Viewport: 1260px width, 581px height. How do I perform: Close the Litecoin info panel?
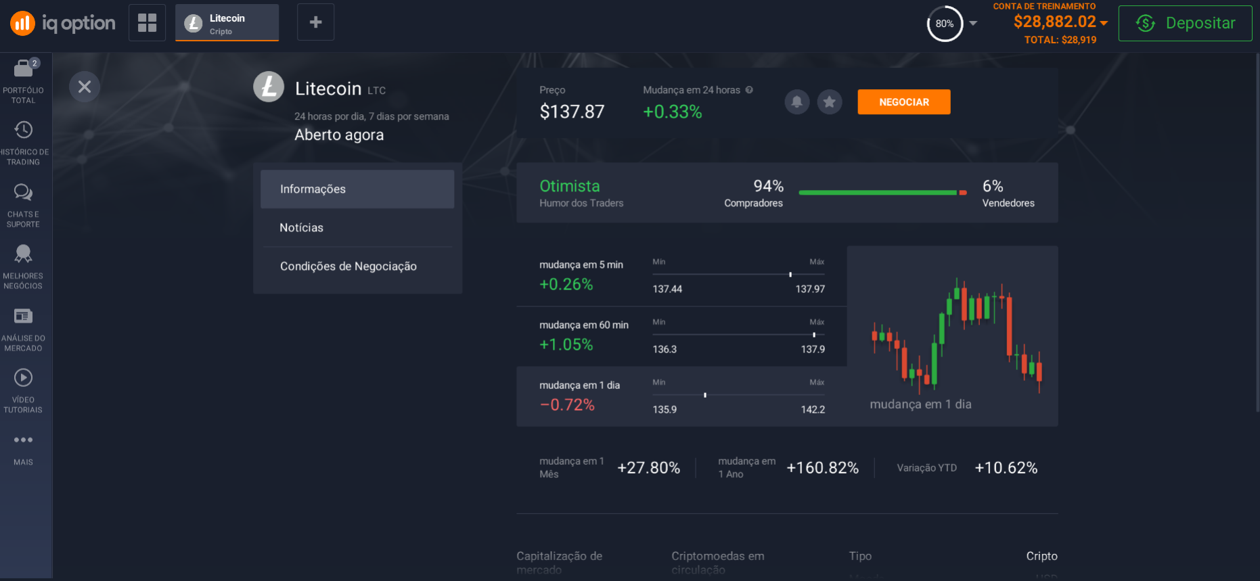click(x=85, y=87)
